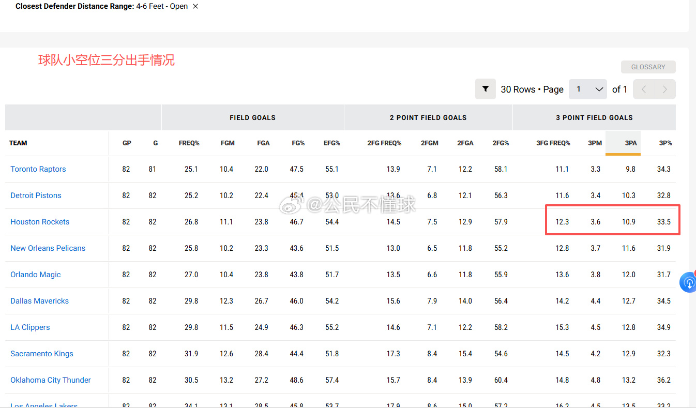
Task: Sort table by TEAM column header
Action: (x=18, y=143)
